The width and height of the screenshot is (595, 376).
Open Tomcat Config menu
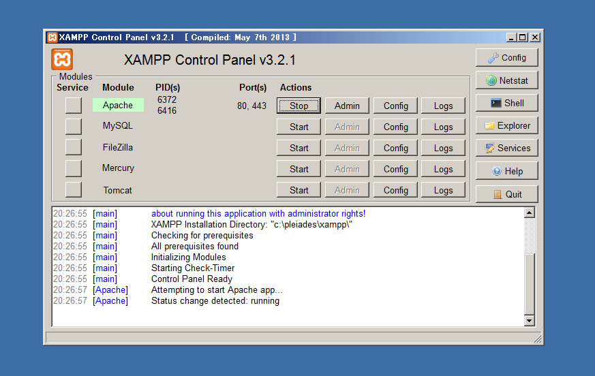395,190
